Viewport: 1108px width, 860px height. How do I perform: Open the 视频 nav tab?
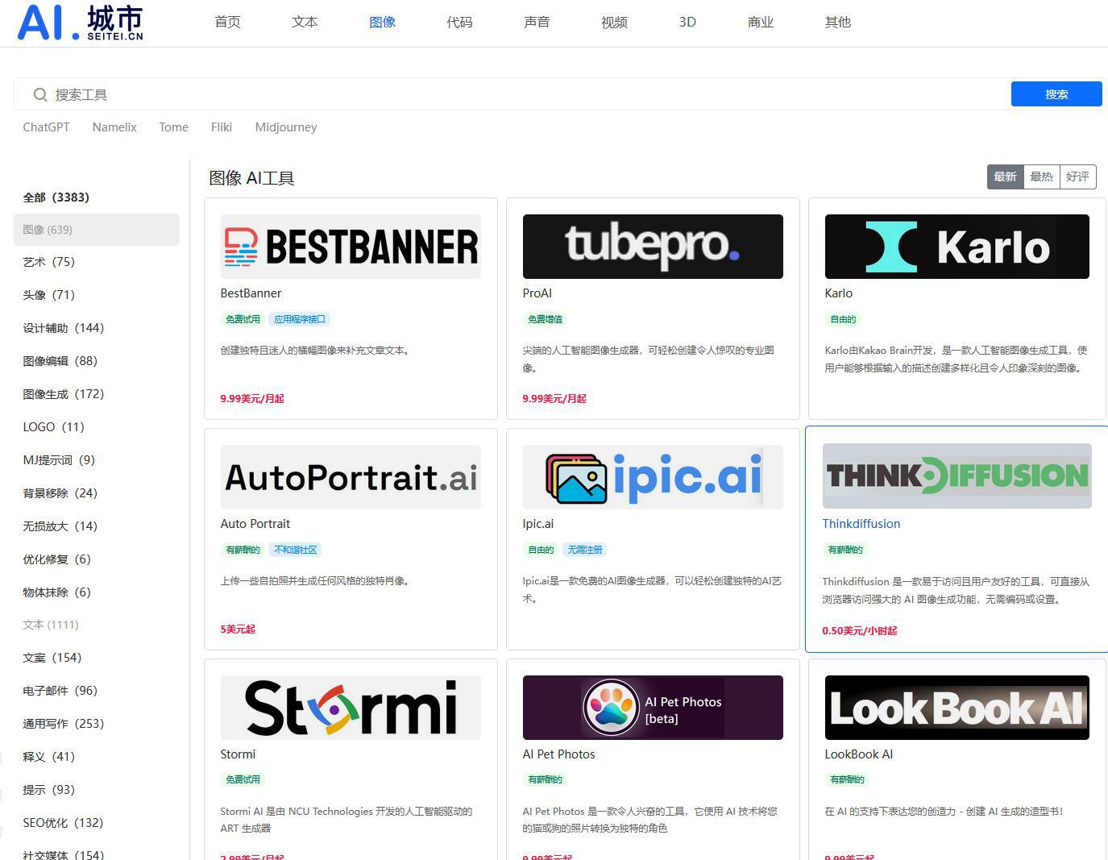(x=614, y=22)
